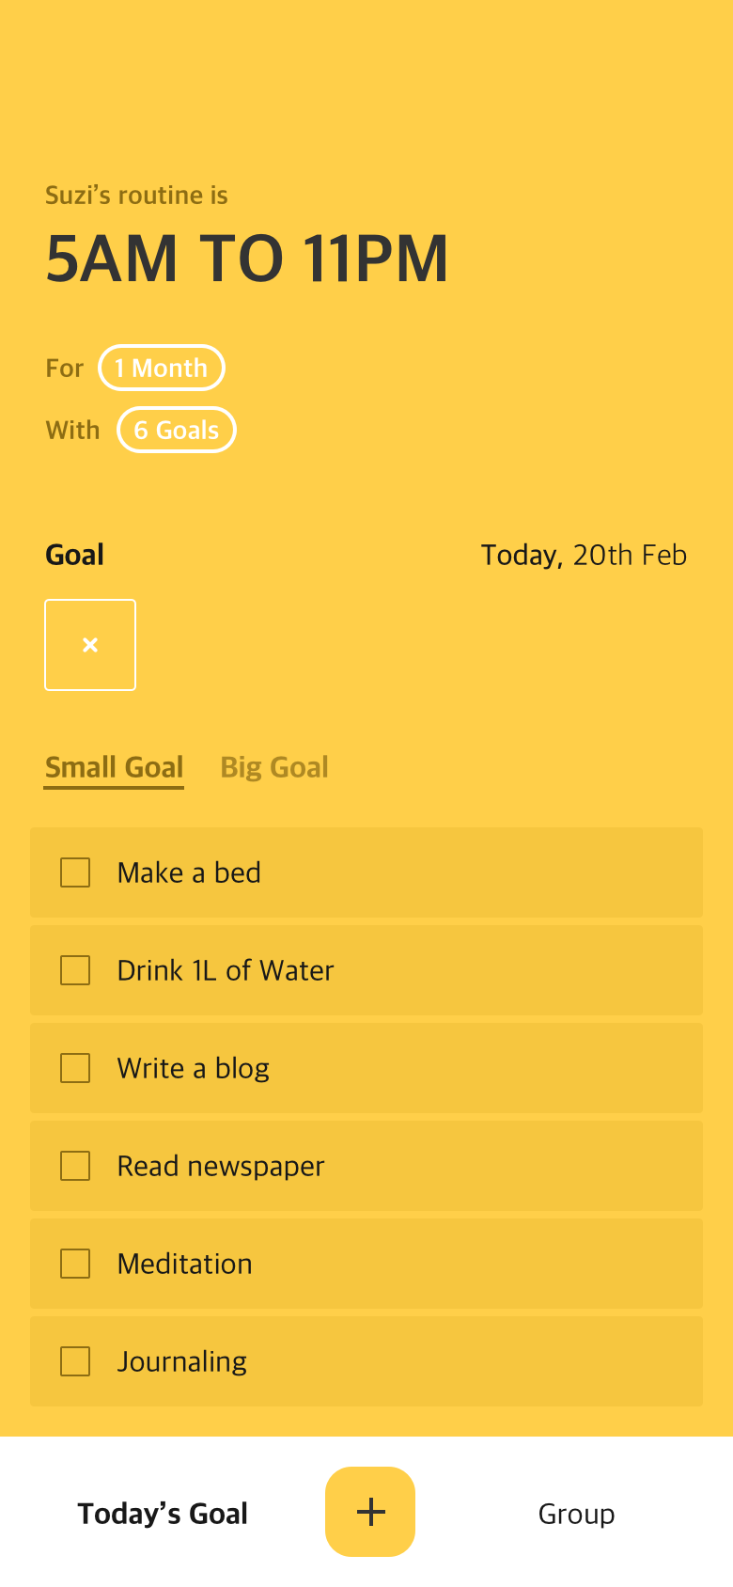Check the Journaling checkbox
This screenshot has height=1587, width=733.
(x=75, y=1361)
